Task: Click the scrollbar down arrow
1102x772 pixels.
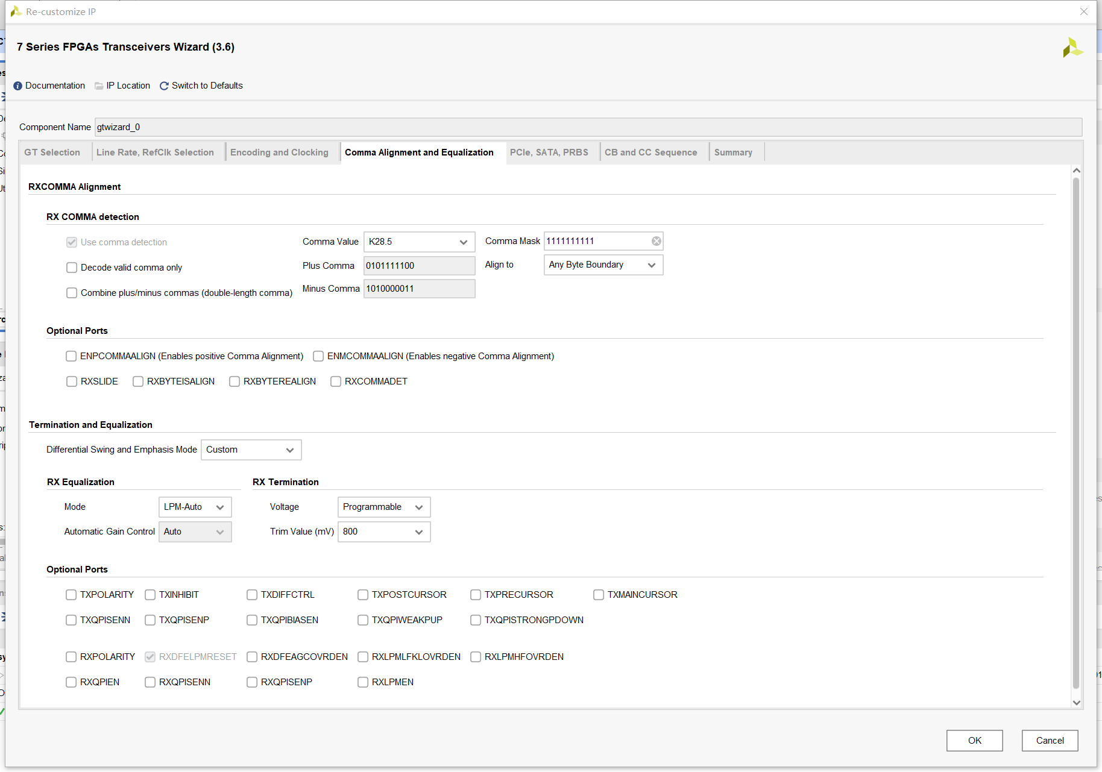Action: 1077,703
